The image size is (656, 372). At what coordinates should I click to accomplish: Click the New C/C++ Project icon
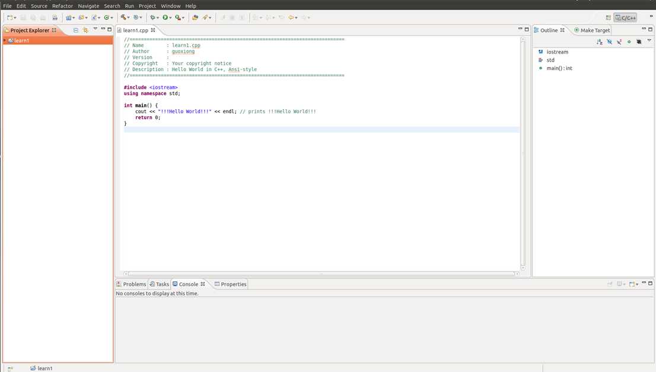(x=69, y=18)
